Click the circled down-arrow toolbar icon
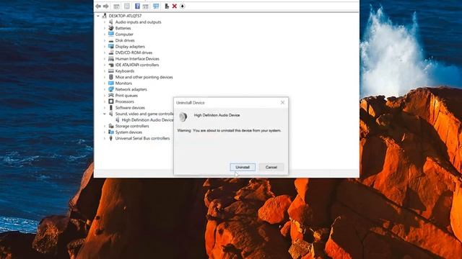Viewport: 462px width, 259px height. pos(183,6)
